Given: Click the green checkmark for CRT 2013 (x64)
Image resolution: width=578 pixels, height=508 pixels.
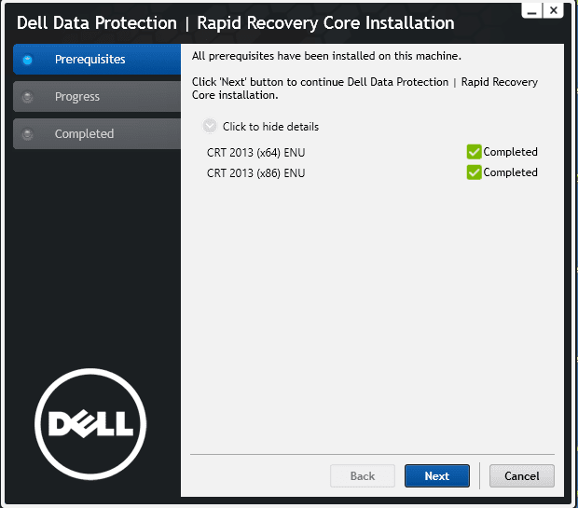Looking at the screenshot, I should [474, 152].
